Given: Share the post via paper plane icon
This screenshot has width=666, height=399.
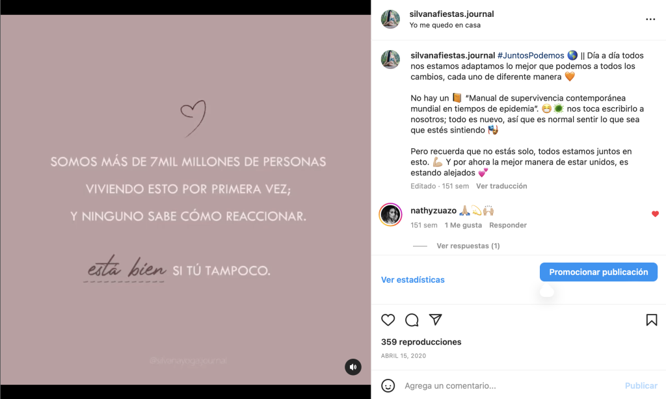Looking at the screenshot, I should [435, 319].
